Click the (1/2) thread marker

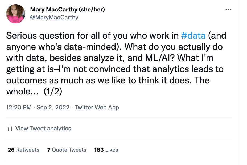click(x=53, y=92)
